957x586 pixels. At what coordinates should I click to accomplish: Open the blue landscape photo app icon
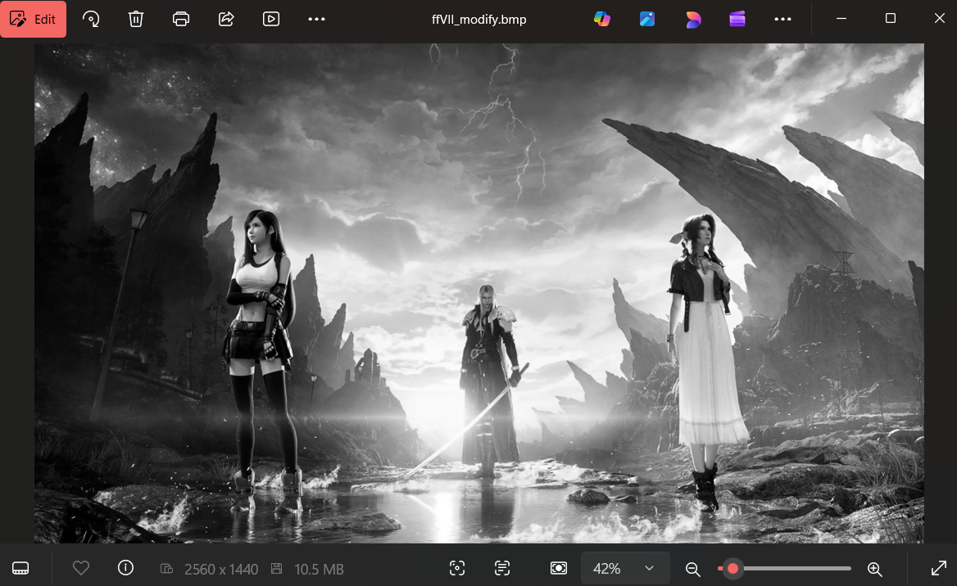[647, 19]
